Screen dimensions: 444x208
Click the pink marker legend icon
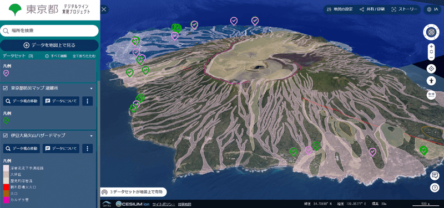pos(6,74)
